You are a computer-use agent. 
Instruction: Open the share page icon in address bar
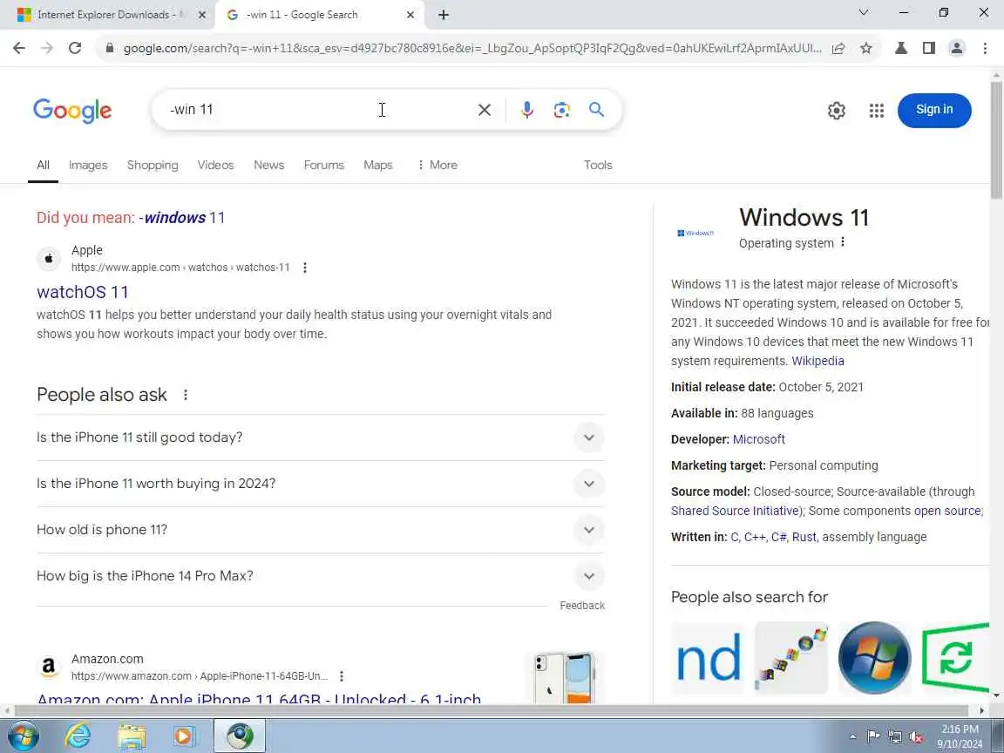pyautogui.click(x=838, y=48)
